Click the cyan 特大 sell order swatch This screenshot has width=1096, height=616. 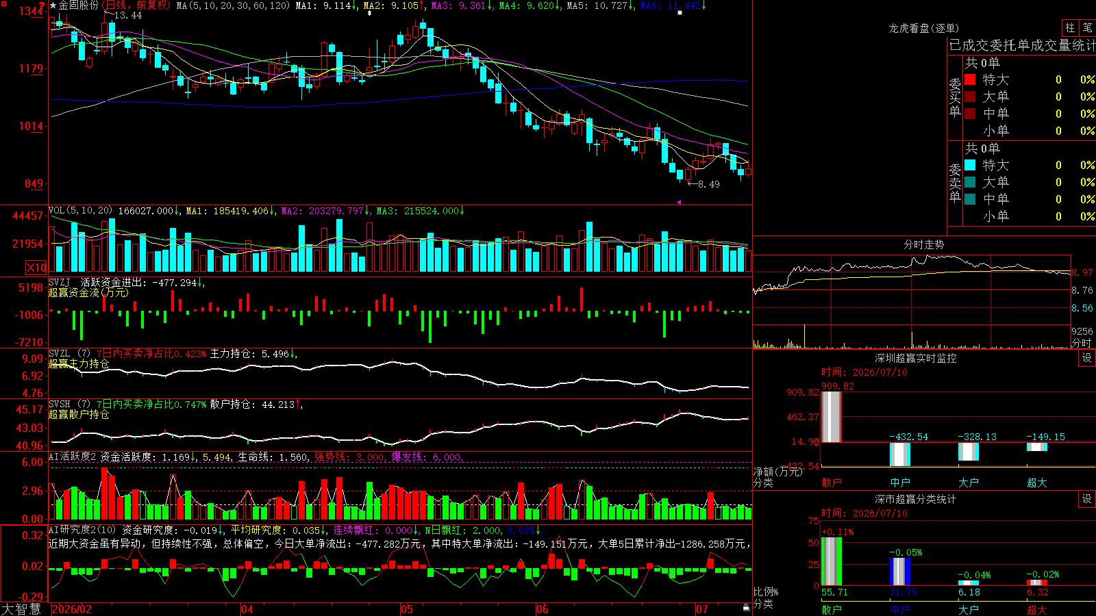point(970,165)
